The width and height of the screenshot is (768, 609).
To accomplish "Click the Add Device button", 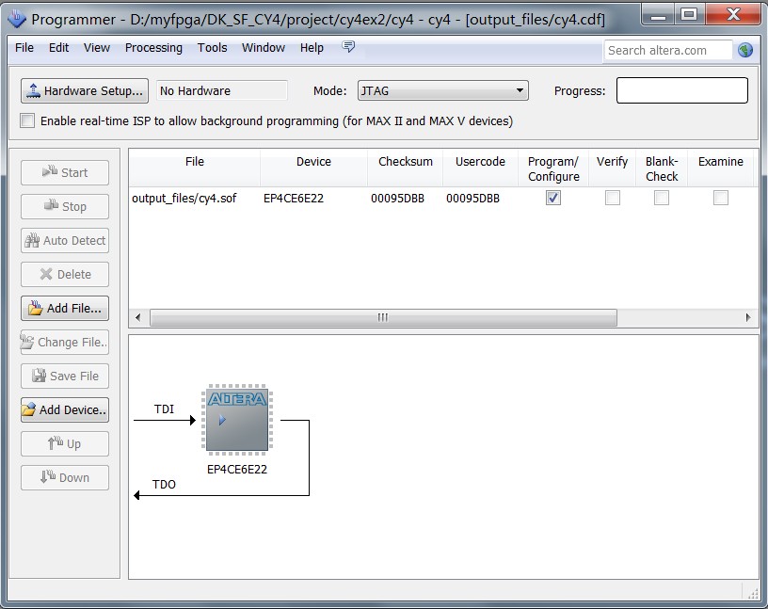I will tap(65, 409).
